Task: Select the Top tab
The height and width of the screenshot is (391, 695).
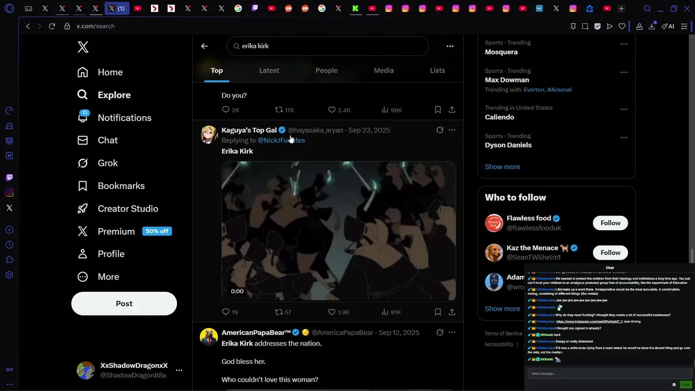Action: click(x=217, y=71)
